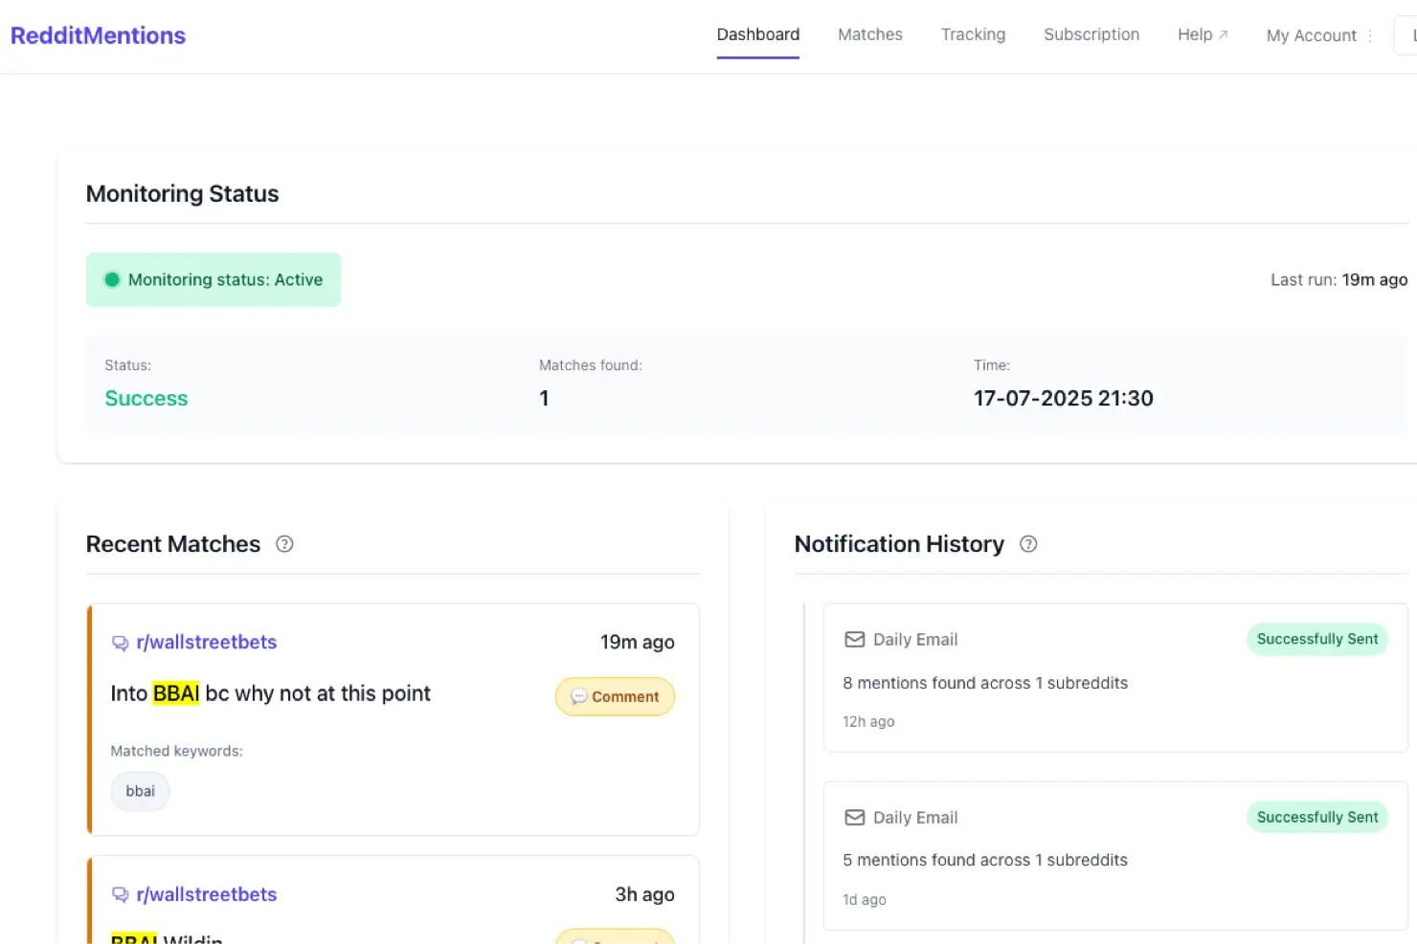Viewport: 1417px width, 944px height.
Task: Open the r/wallstreetbets link posted 3h ago
Action: [206, 895]
